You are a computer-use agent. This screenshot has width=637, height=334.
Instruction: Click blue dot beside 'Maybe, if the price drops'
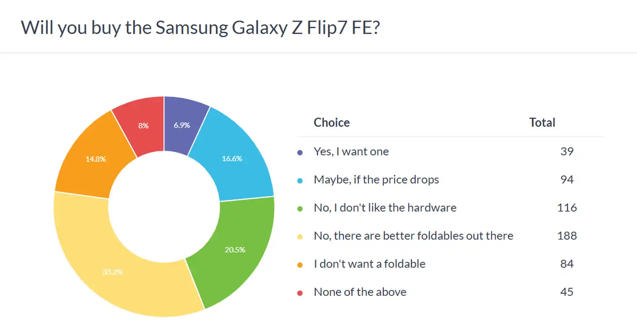[300, 181]
